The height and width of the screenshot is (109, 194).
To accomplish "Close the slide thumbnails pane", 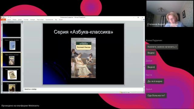I will point(22,22).
